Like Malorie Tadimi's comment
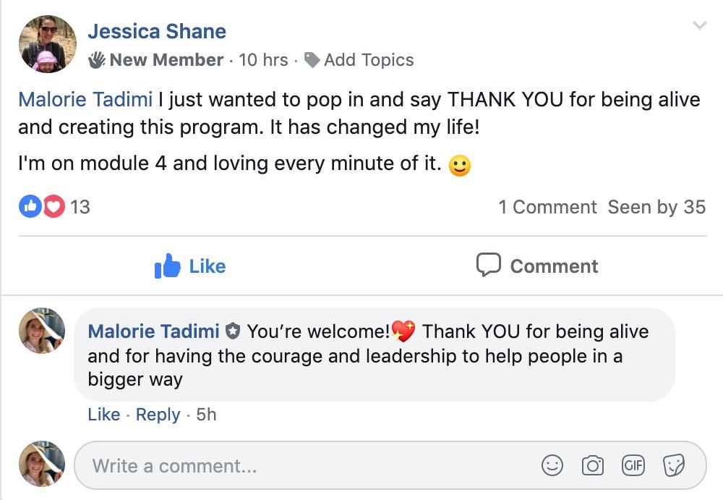 pyautogui.click(x=103, y=415)
